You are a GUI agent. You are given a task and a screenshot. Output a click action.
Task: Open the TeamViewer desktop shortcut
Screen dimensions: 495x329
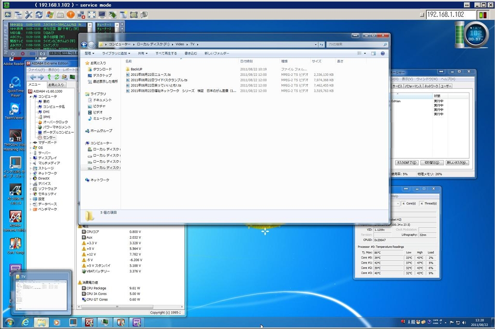pos(15,109)
